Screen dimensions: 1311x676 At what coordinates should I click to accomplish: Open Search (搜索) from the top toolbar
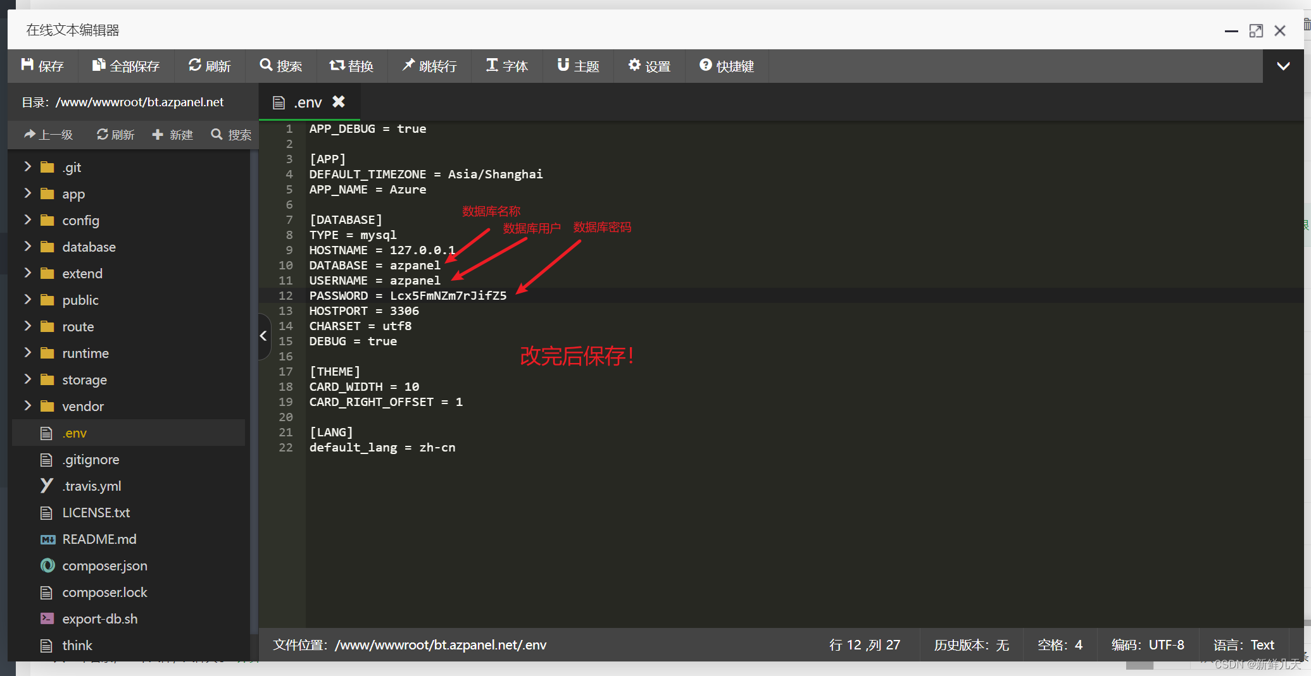(x=281, y=66)
